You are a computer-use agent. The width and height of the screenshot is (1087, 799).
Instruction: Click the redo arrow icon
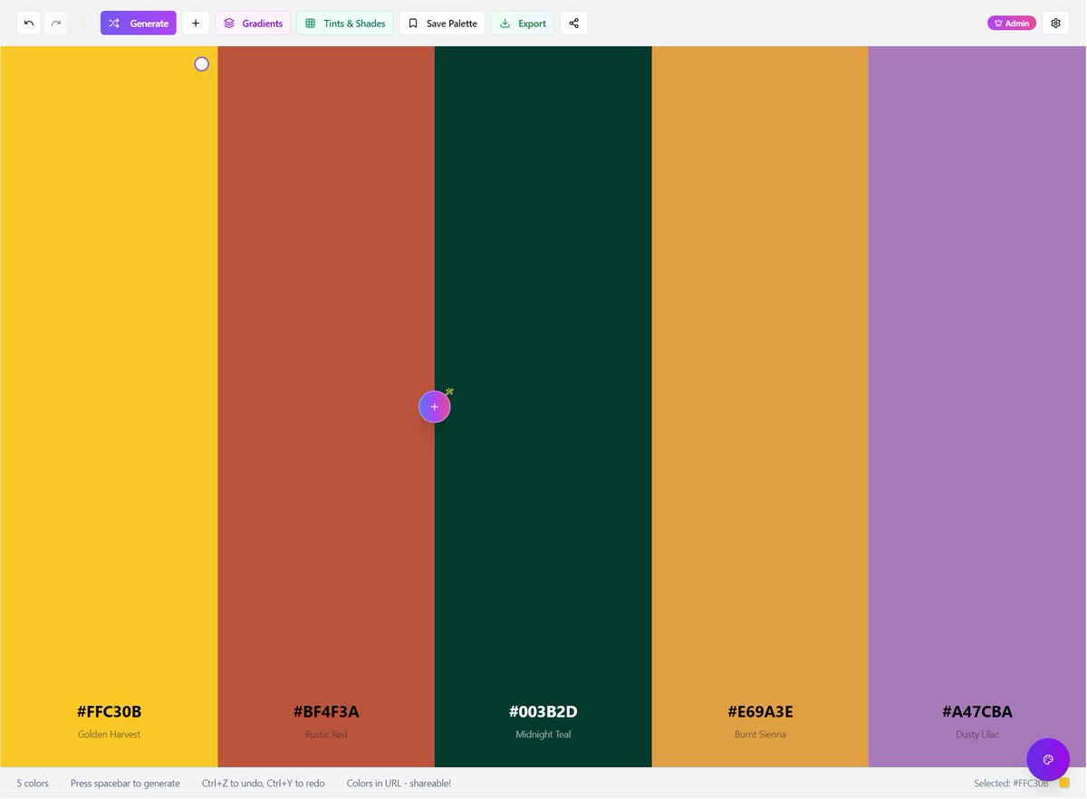coord(55,23)
